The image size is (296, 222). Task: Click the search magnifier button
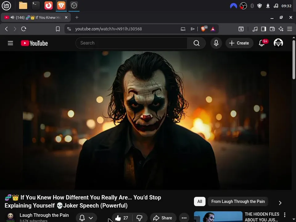(x=196, y=43)
